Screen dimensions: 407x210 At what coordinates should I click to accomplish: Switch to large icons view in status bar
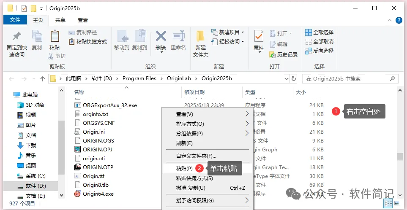click(x=397, y=203)
